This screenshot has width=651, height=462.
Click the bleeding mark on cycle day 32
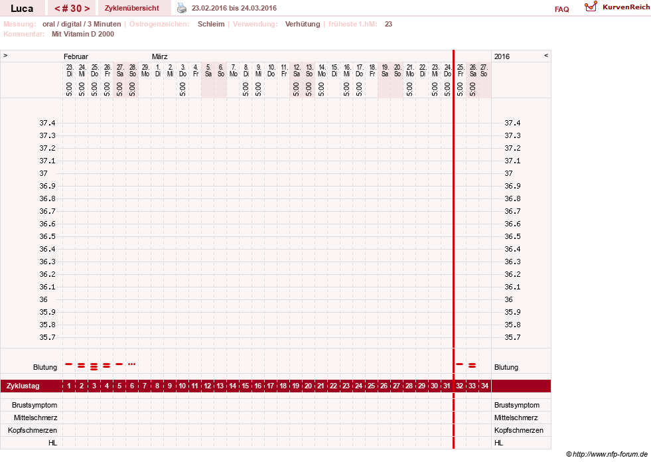tap(460, 364)
